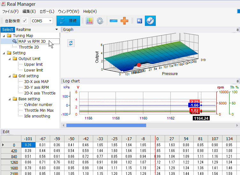Open Cylinder number setting
The height and width of the screenshot is (175, 240).
tap(38, 104)
